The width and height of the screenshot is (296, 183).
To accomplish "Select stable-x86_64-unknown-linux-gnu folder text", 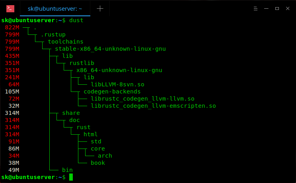I will coord(110,49).
